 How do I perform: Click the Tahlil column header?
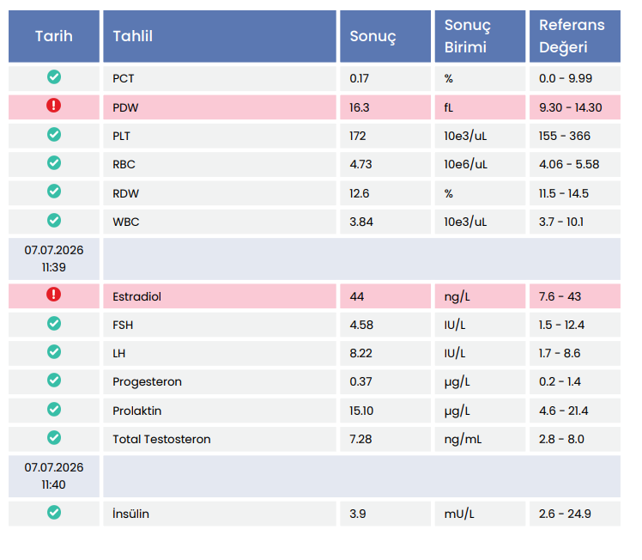(220, 36)
